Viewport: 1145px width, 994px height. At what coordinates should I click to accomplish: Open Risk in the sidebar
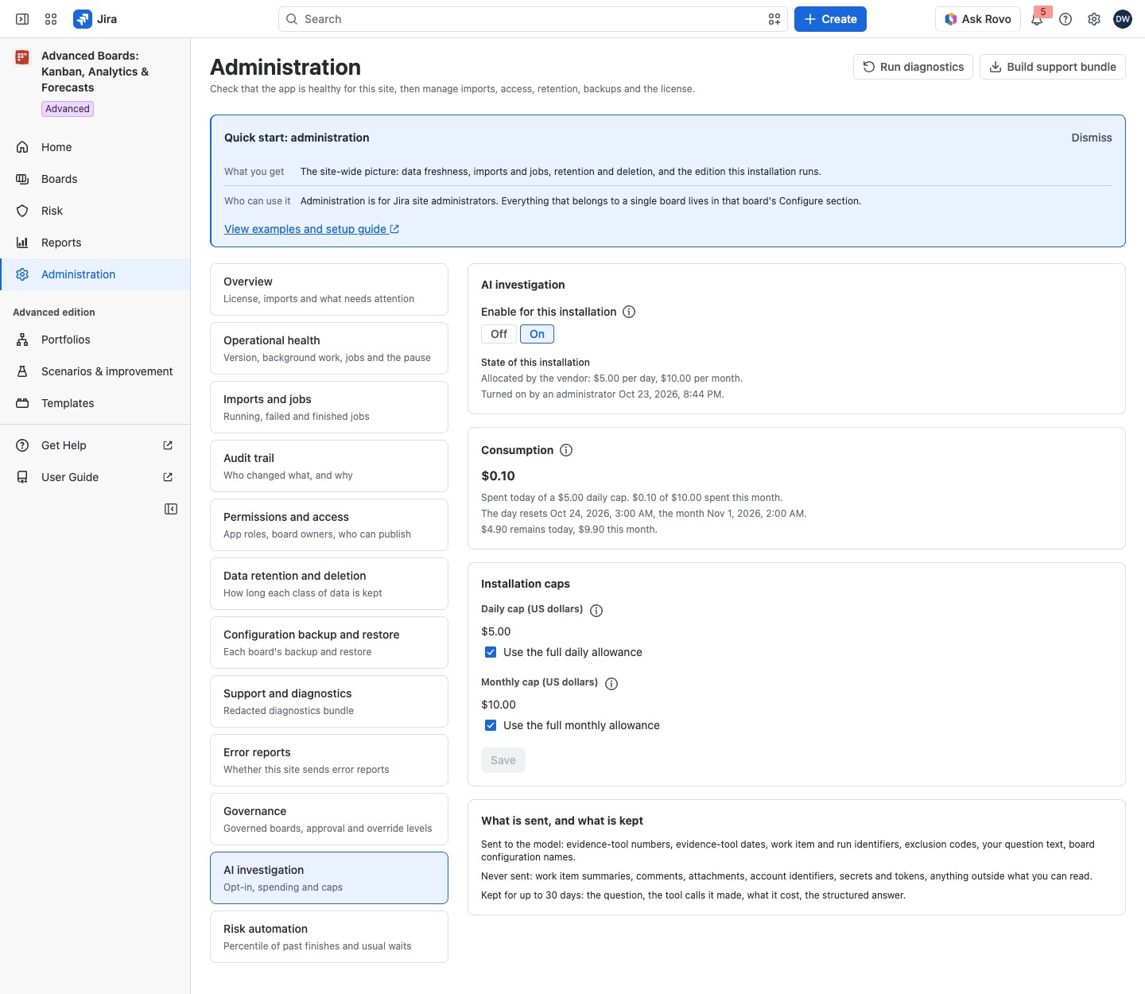pos(95,211)
